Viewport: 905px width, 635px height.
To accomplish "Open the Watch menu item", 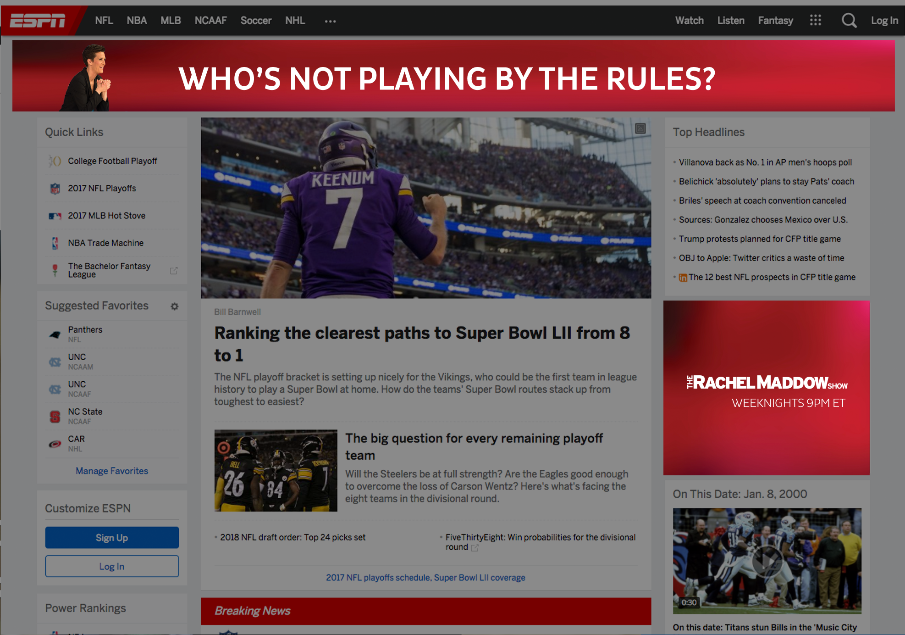I will coord(689,21).
